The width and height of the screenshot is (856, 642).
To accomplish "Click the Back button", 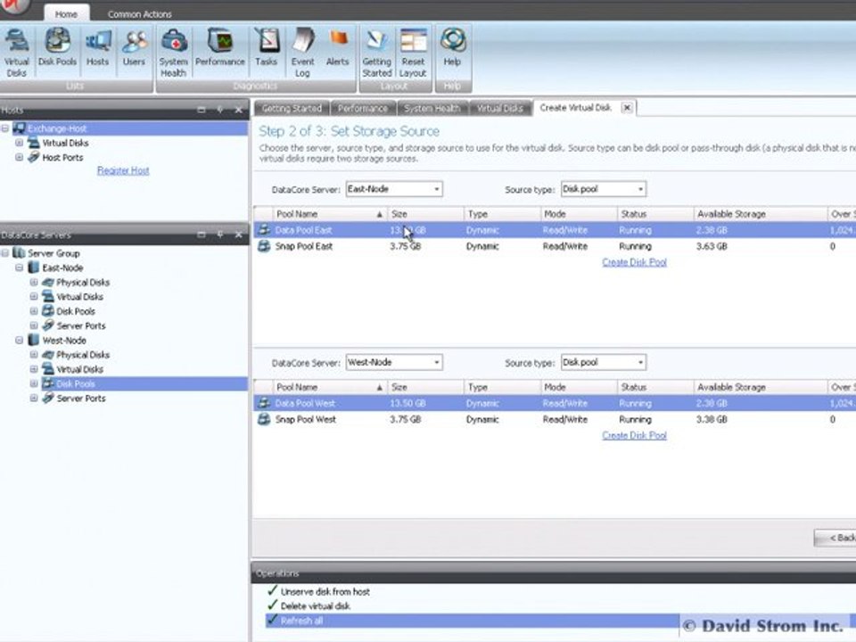I will [835, 538].
